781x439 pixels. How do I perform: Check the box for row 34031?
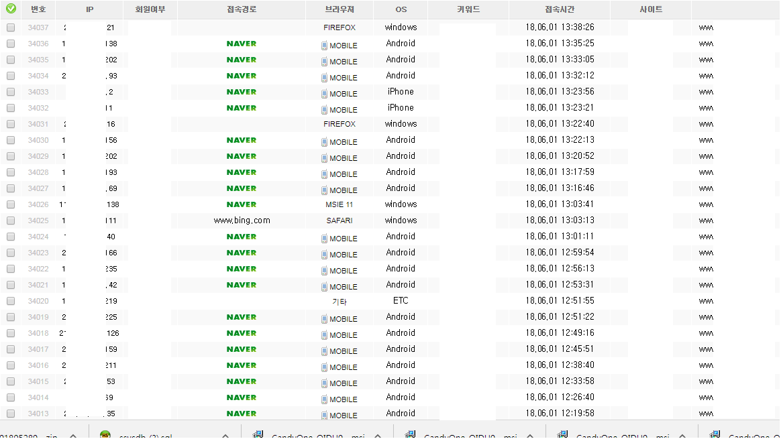[11, 125]
